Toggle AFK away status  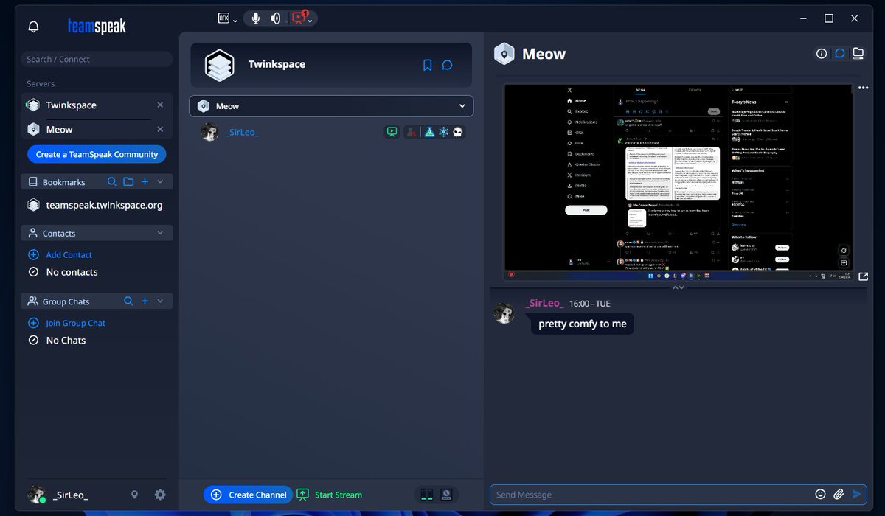click(224, 18)
